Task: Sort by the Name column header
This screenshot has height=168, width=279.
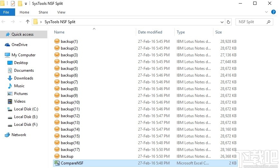Action: click(x=59, y=32)
